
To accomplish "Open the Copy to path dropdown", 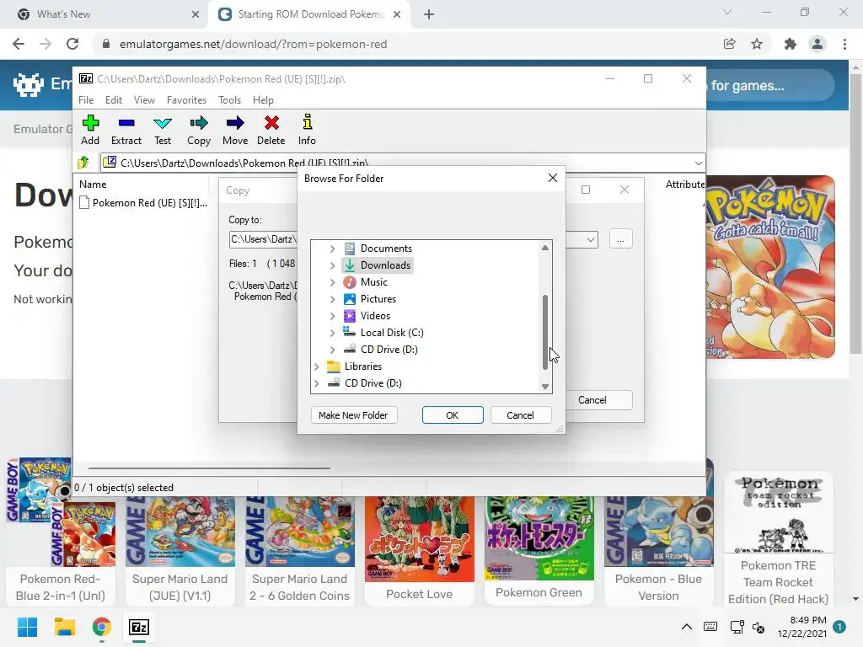I will click(590, 239).
